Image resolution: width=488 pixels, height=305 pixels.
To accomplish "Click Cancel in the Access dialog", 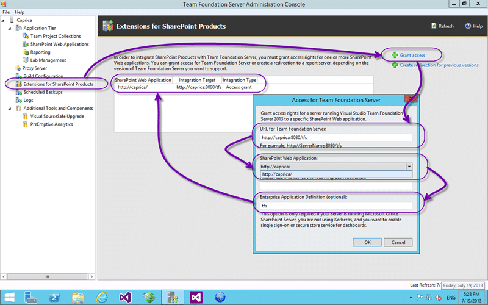I will 398,242.
